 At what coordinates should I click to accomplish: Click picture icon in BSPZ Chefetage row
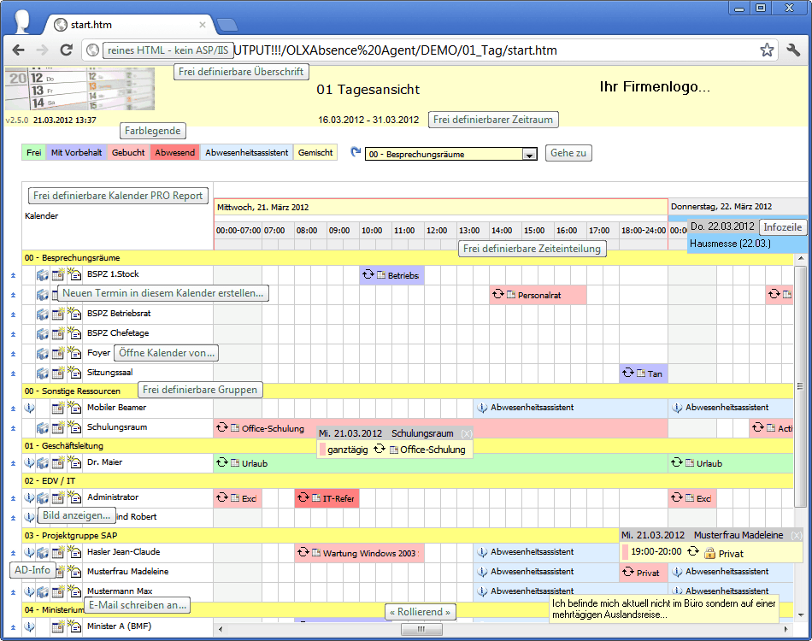coord(43,333)
